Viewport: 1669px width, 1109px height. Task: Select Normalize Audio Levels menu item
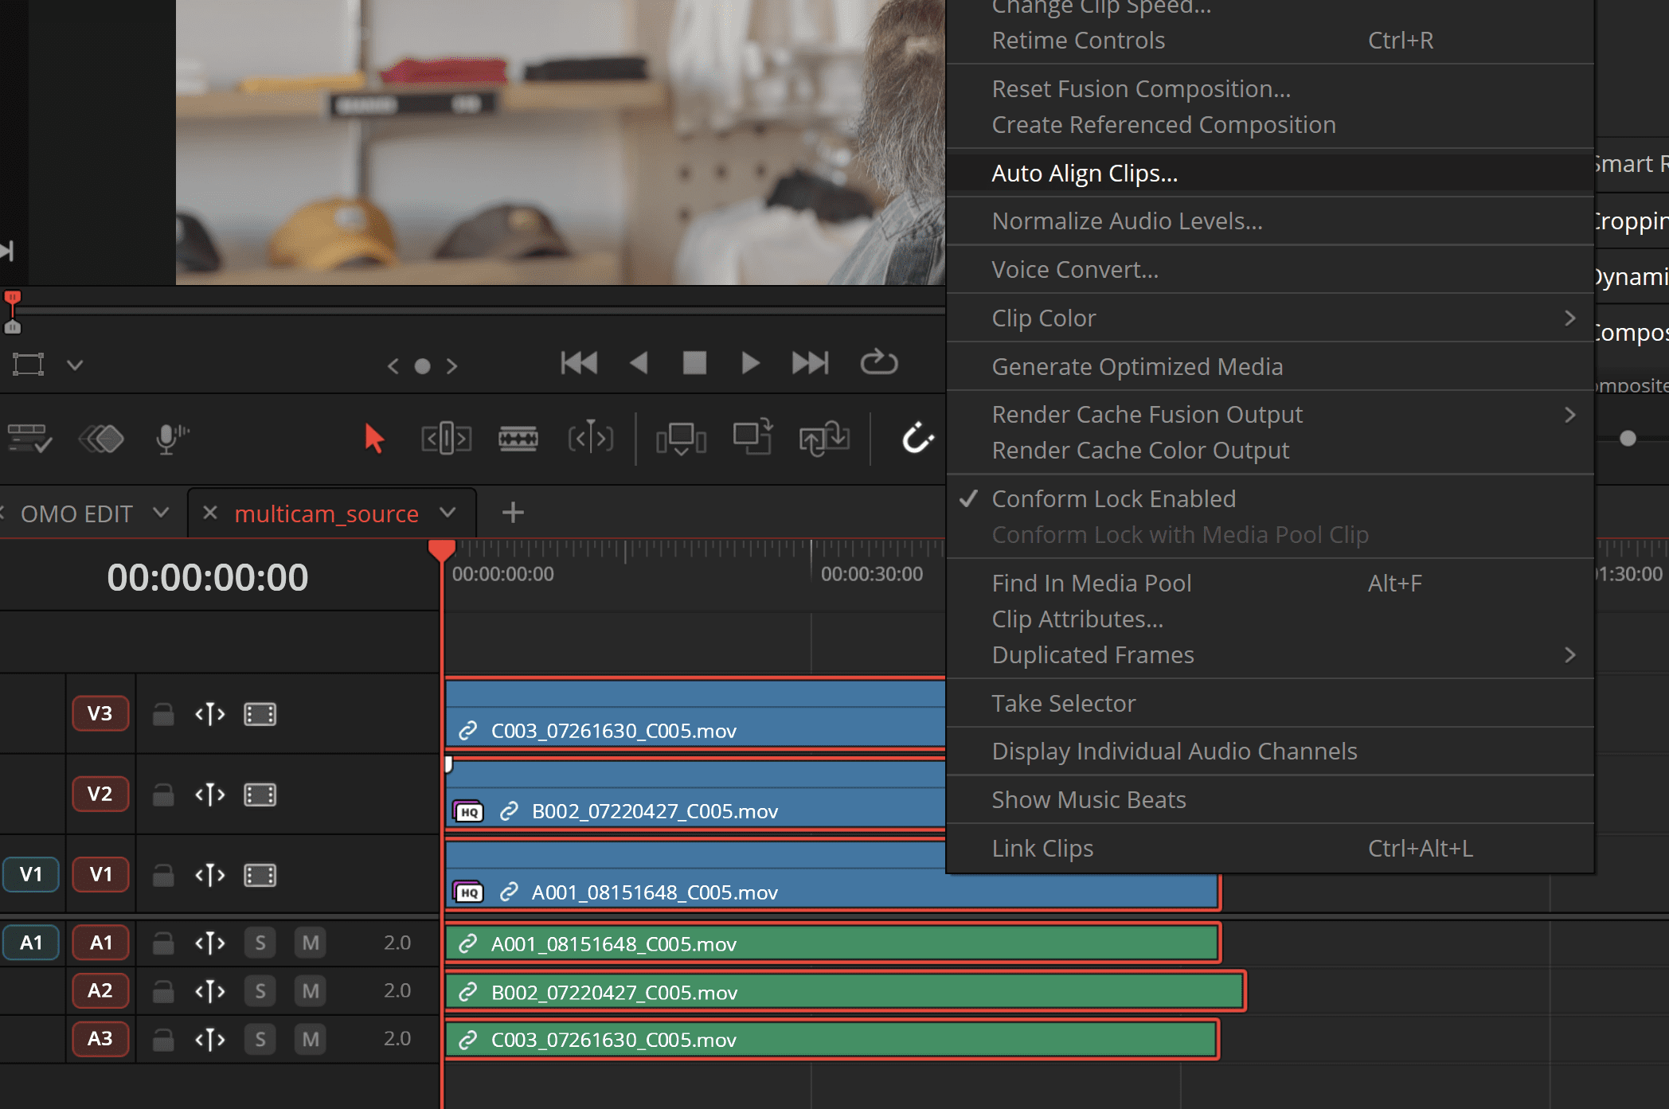coord(1270,221)
